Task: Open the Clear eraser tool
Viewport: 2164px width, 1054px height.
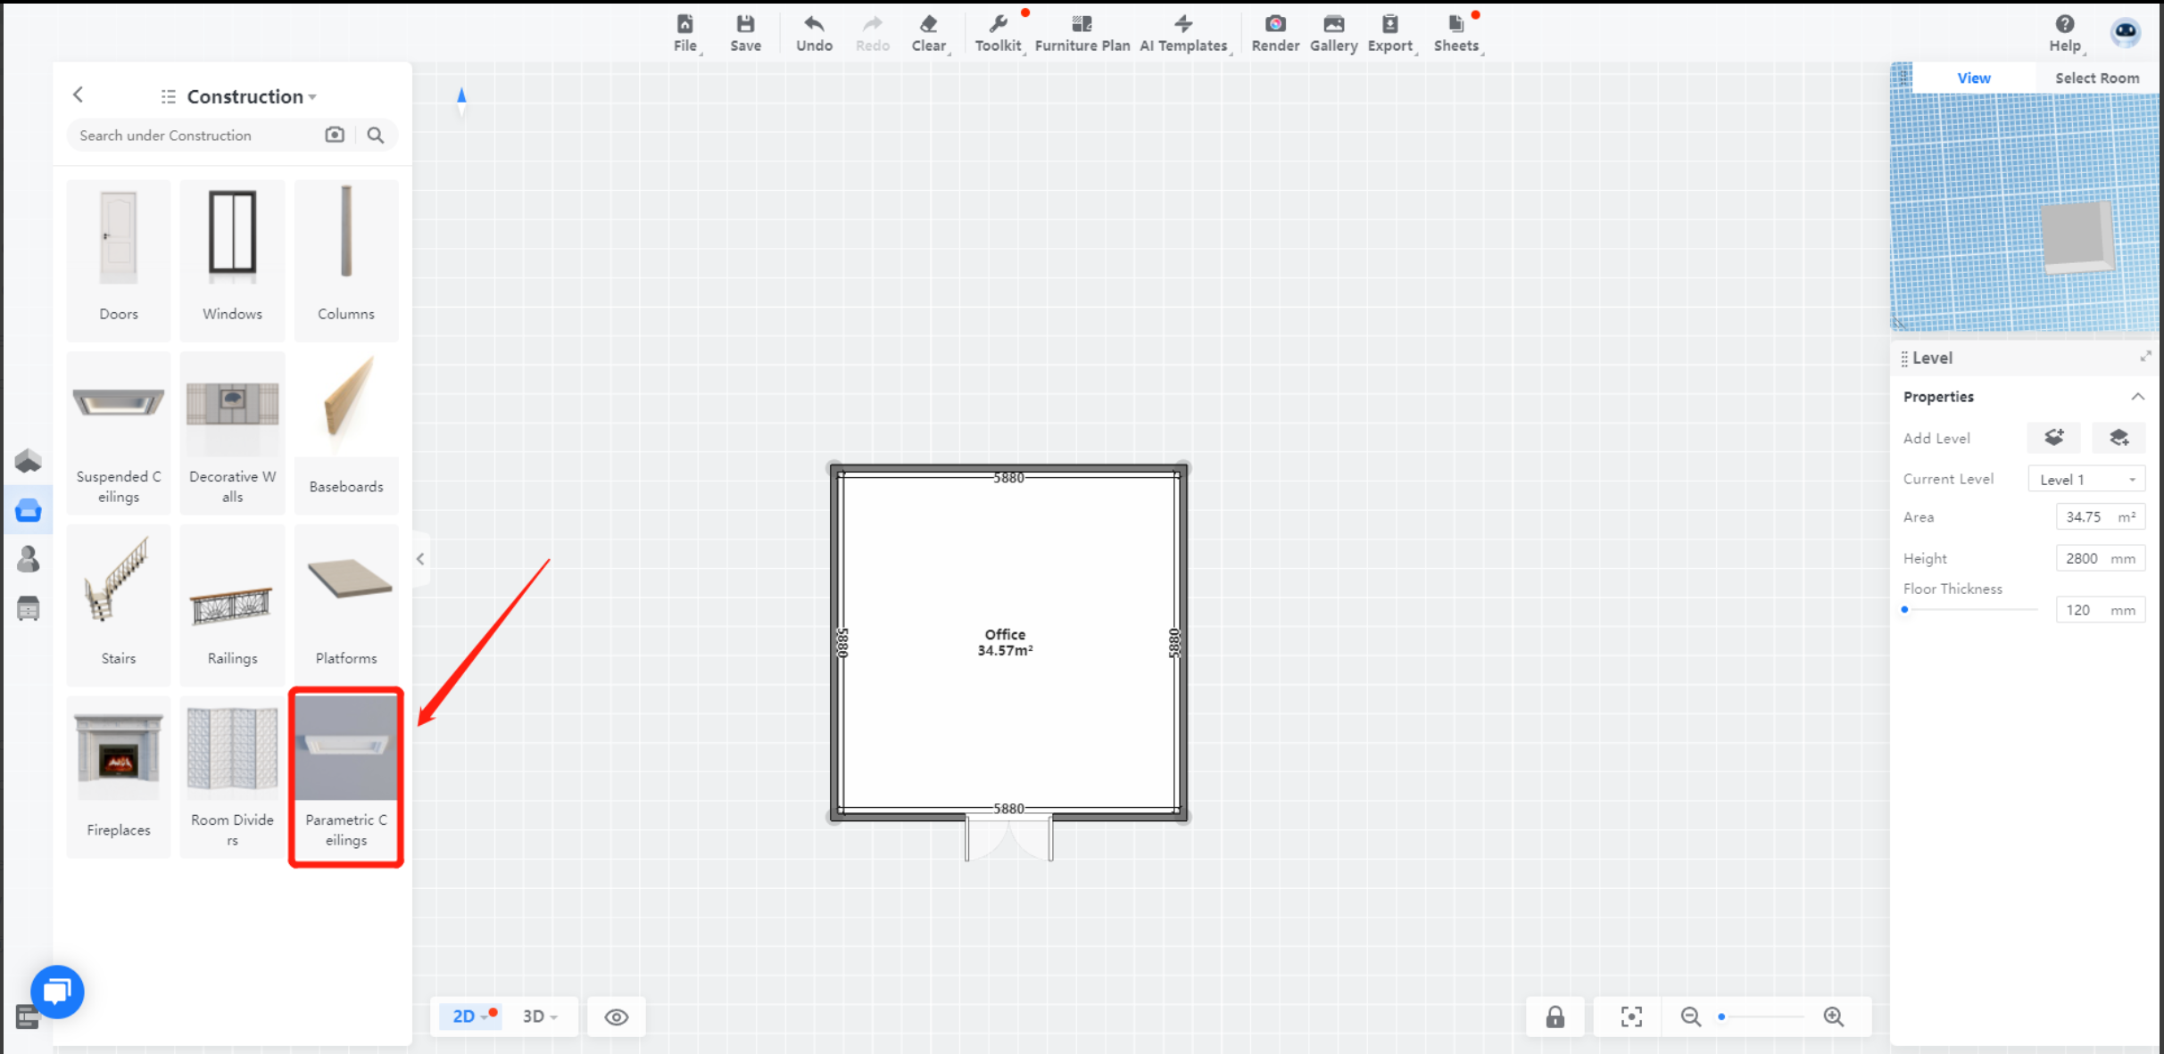Action: (929, 33)
